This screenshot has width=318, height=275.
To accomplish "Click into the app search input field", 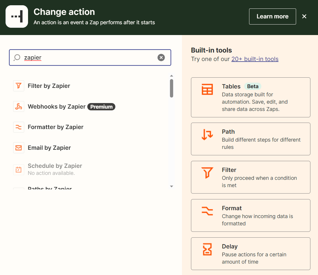I will 88,58.
